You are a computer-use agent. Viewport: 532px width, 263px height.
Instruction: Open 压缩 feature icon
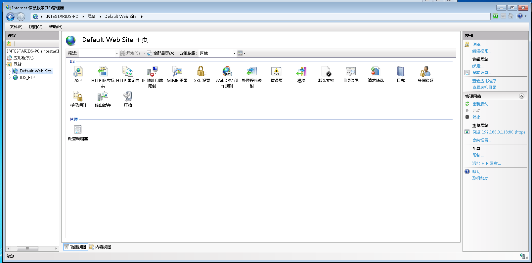(x=128, y=99)
